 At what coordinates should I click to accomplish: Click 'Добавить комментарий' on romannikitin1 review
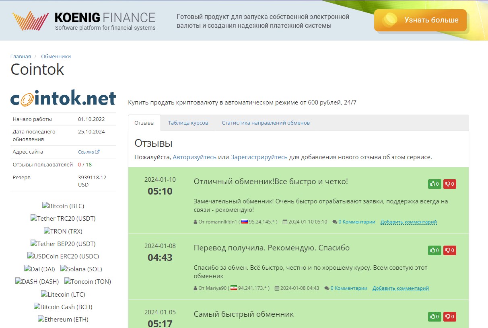click(x=409, y=222)
